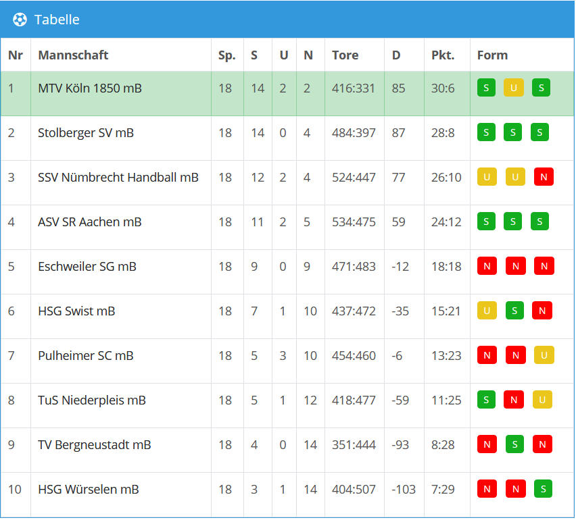Click the Sp. column header

[226, 55]
